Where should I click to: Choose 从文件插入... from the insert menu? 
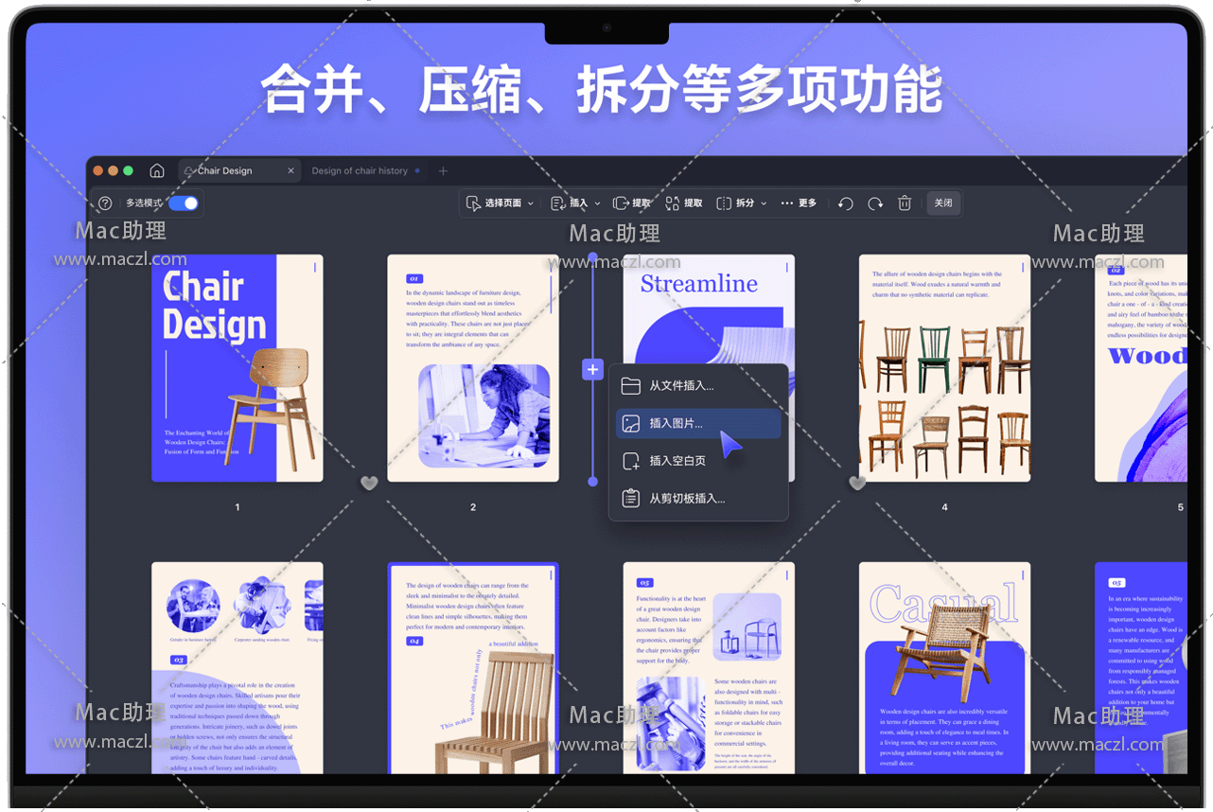tap(681, 386)
